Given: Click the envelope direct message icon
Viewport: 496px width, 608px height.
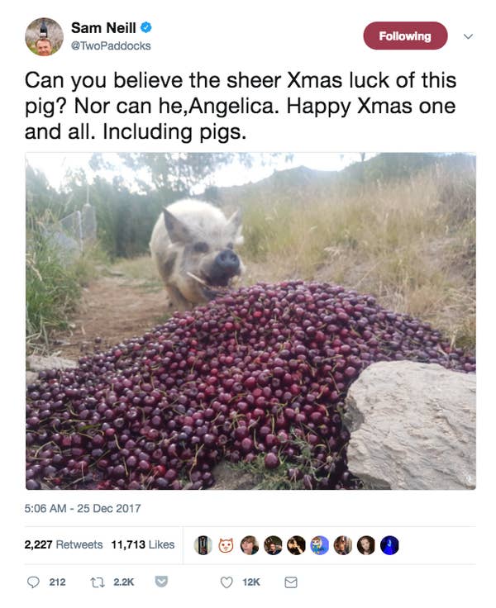Looking at the screenshot, I should (x=291, y=582).
